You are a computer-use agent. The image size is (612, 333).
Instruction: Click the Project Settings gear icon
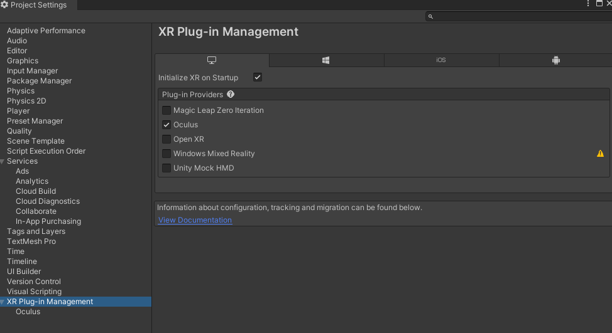[x=4, y=5]
